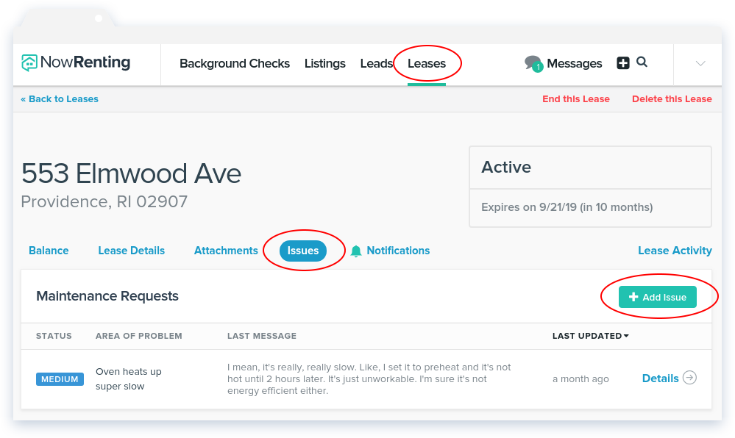Select the Leases nav item

coord(427,63)
